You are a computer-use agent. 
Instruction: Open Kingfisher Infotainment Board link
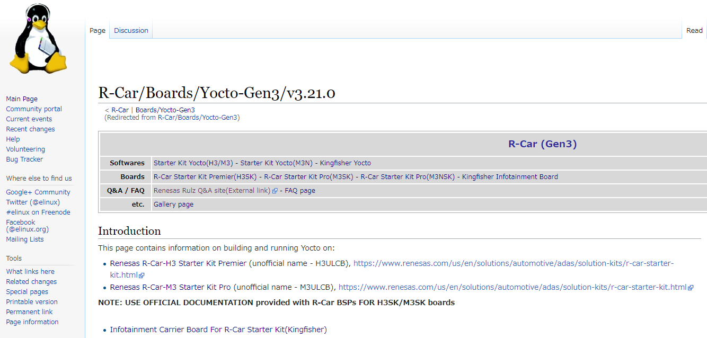click(510, 177)
